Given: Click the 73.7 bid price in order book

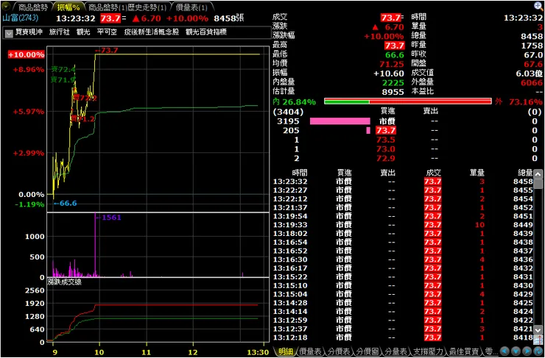Looking at the screenshot, I should tap(385, 131).
